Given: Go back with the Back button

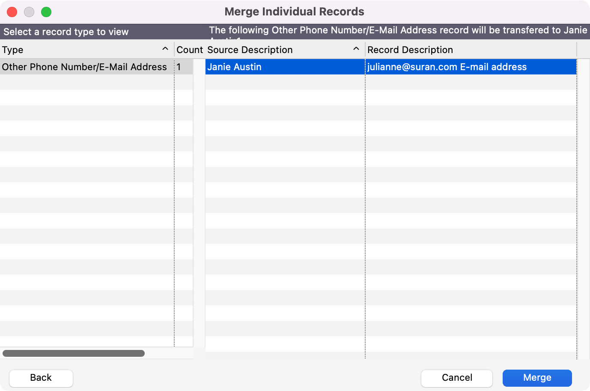Looking at the screenshot, I should 41,378.
